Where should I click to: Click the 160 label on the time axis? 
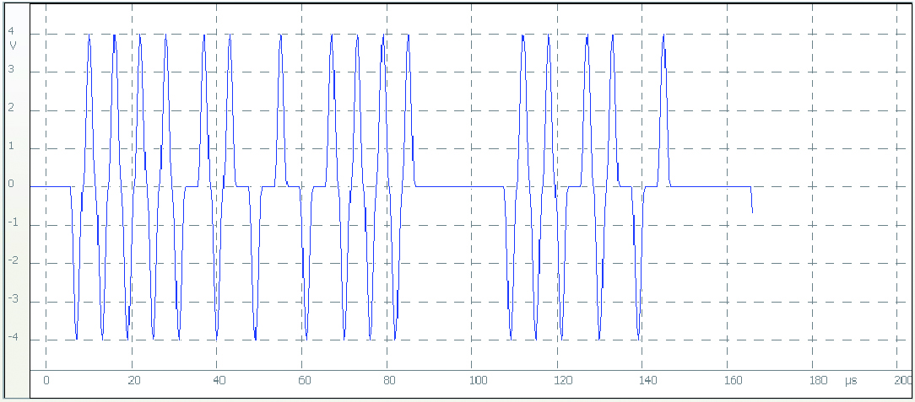[x=734, y=381]
